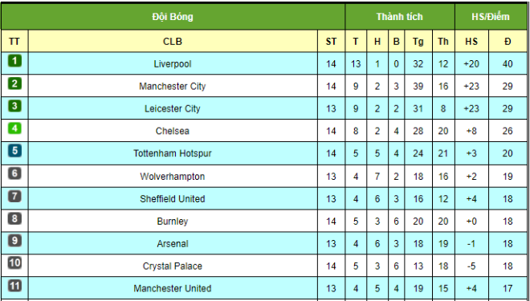Open the Manchester City team name
530x301 pixels.
pos(173,86)
